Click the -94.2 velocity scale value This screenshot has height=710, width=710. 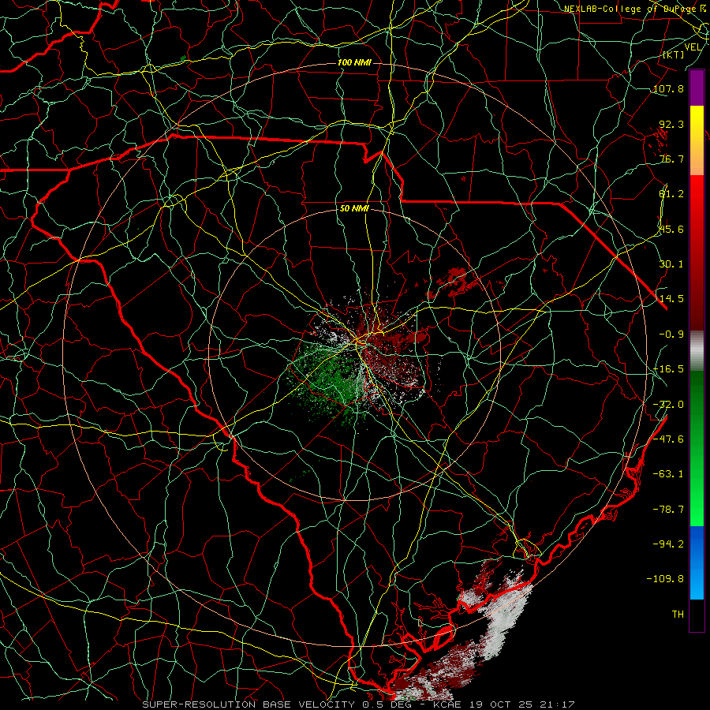668,544
